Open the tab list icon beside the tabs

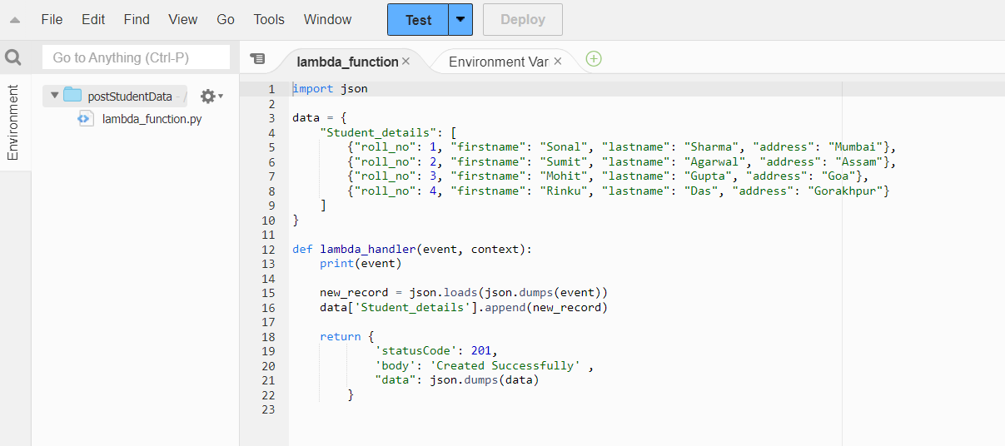257,59
